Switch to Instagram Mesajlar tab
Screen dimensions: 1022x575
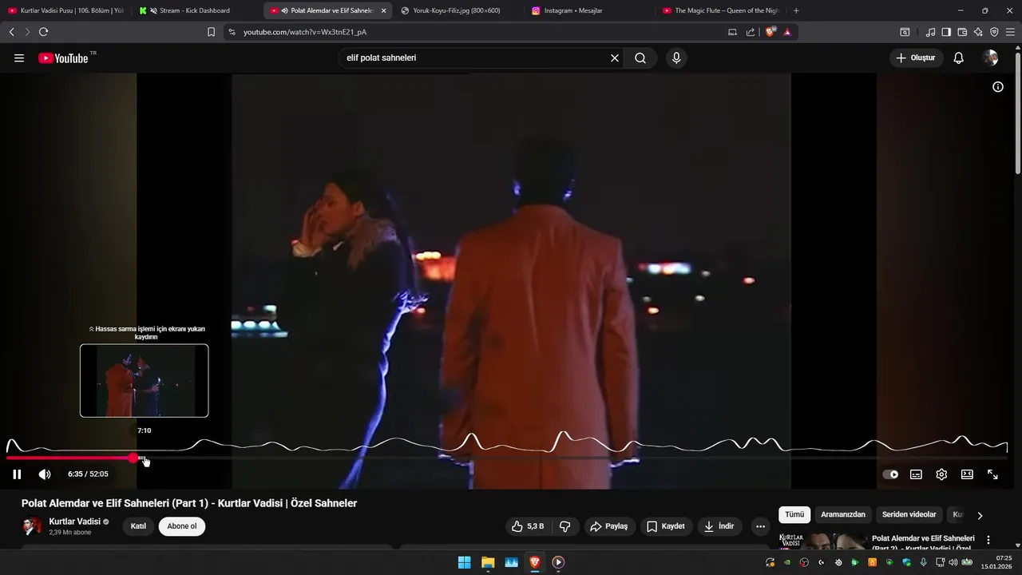click(573, 10)
